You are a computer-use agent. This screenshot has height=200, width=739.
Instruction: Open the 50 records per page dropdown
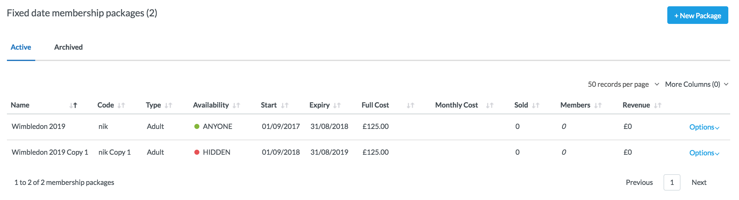coord(623,84)
